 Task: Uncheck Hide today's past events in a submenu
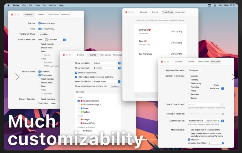76,77
